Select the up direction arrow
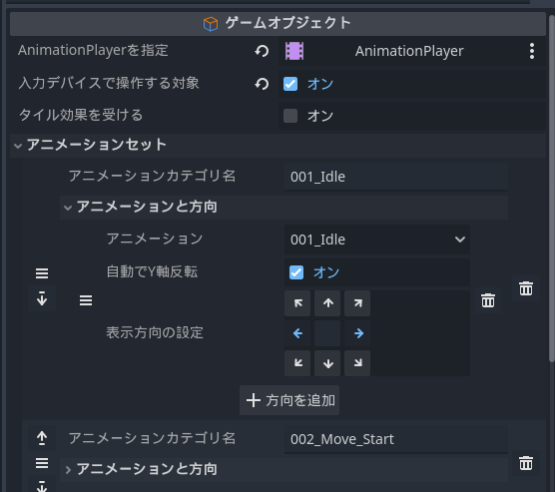 tap(327, 303)
